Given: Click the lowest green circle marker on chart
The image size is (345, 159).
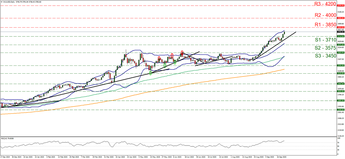Looking at the screenshot, I should point(150,73).
